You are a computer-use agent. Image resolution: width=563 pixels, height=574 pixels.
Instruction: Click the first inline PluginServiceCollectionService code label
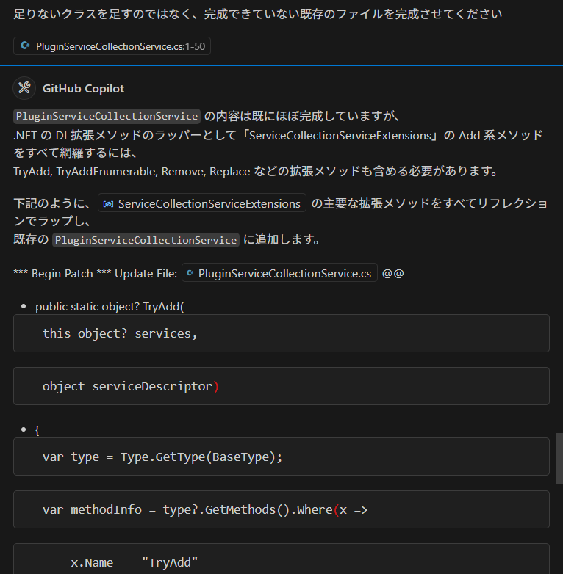tap(107, 116)
